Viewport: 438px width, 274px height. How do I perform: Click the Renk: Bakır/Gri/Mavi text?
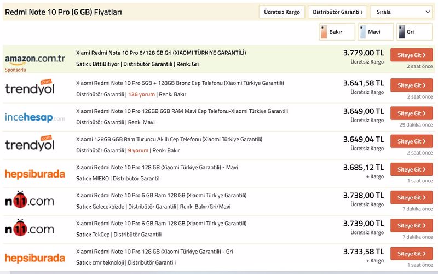[x=205, y=207]
